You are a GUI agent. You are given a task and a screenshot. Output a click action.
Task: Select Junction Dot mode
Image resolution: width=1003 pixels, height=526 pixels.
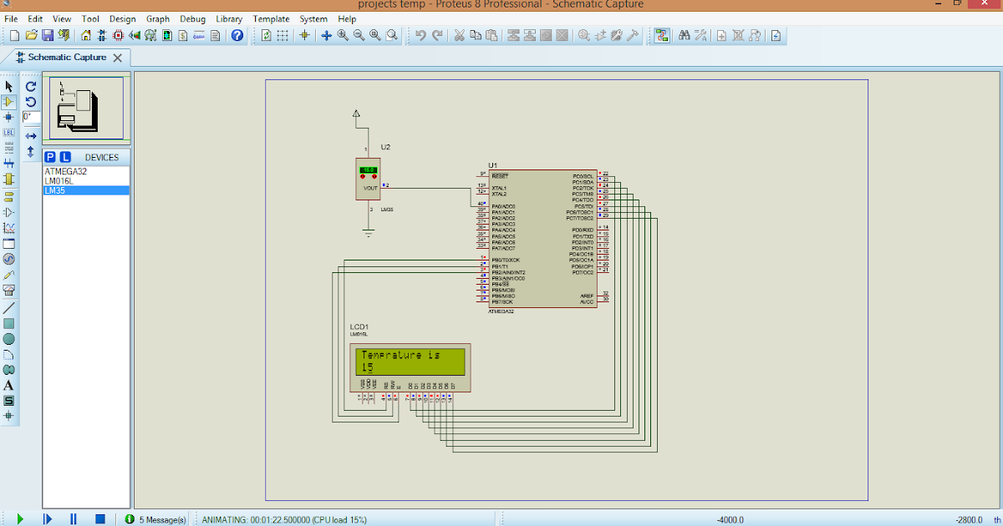pyautogui.click(x=9, y=117)
